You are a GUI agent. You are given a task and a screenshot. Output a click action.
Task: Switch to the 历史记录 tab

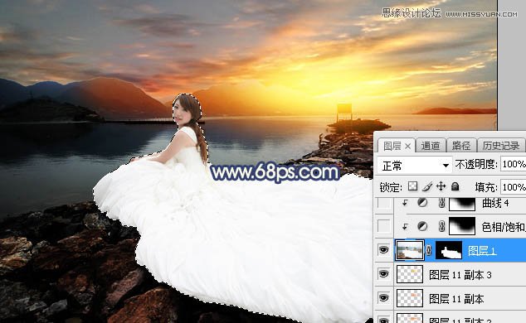click(x=501, y=146)
